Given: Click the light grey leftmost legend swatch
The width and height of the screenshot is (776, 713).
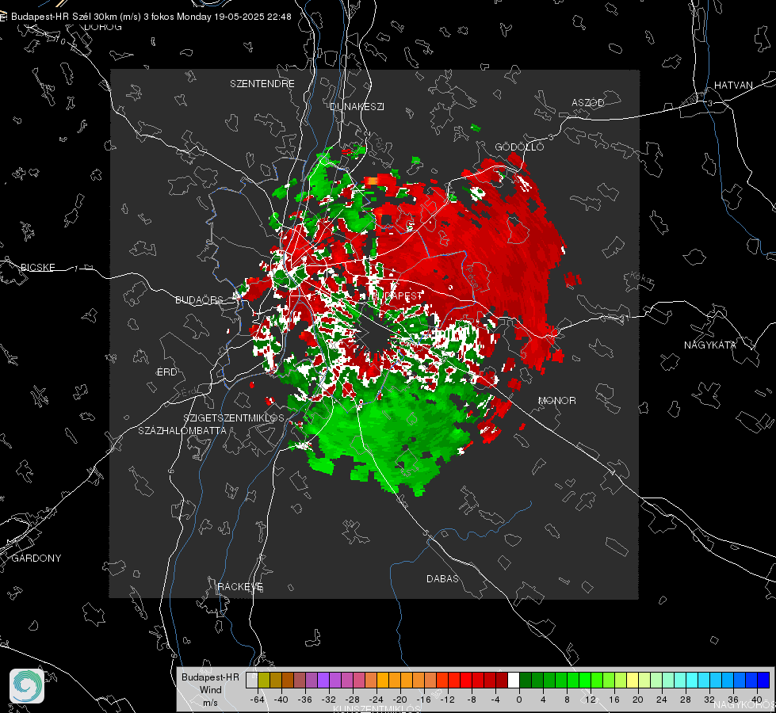Looking at the screenshot, I should click(251, 680).
